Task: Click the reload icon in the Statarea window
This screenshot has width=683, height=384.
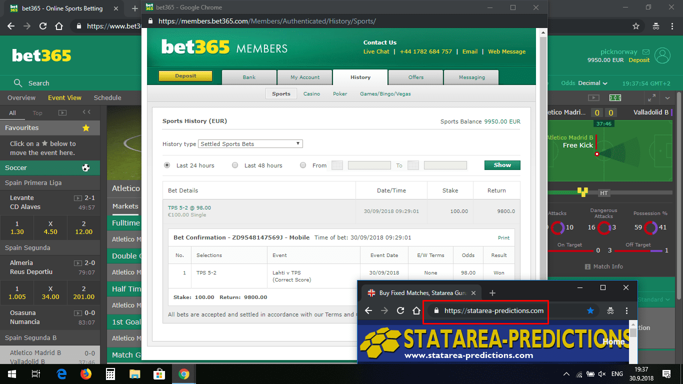Action: pos(400,310)
